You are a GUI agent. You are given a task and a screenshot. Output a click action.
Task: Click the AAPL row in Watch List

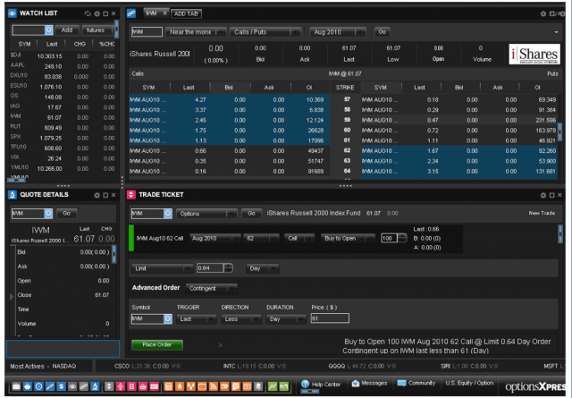point(62,66)
